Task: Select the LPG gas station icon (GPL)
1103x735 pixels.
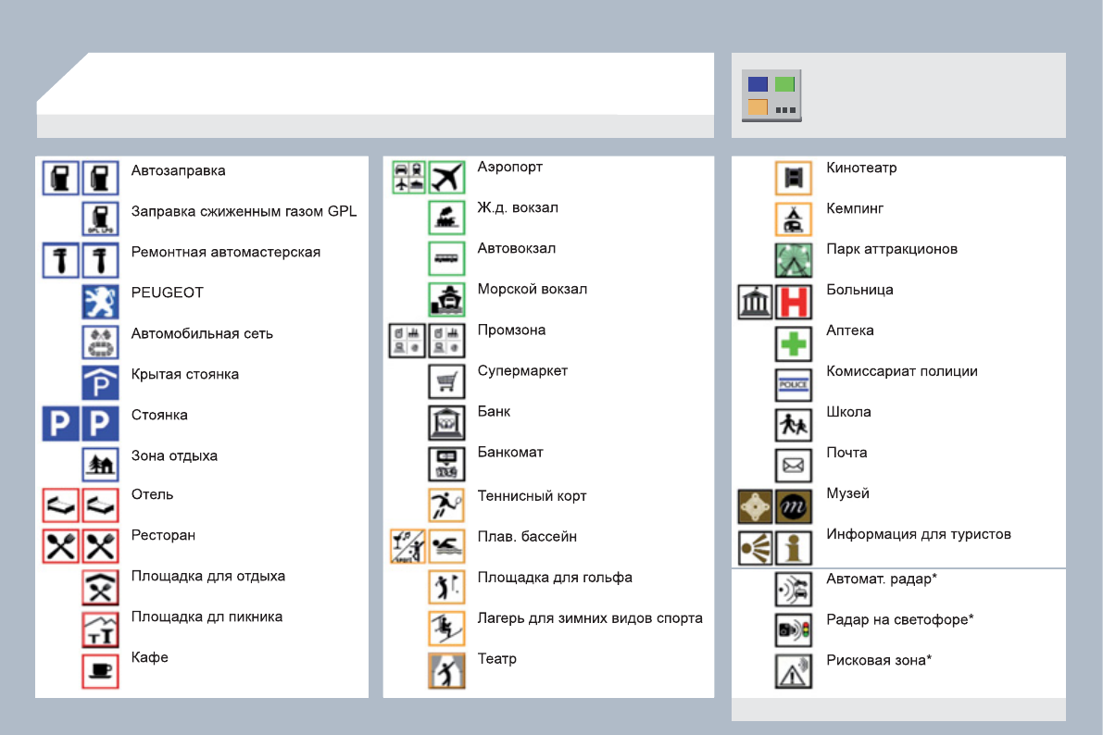Action: coord(100,219)
